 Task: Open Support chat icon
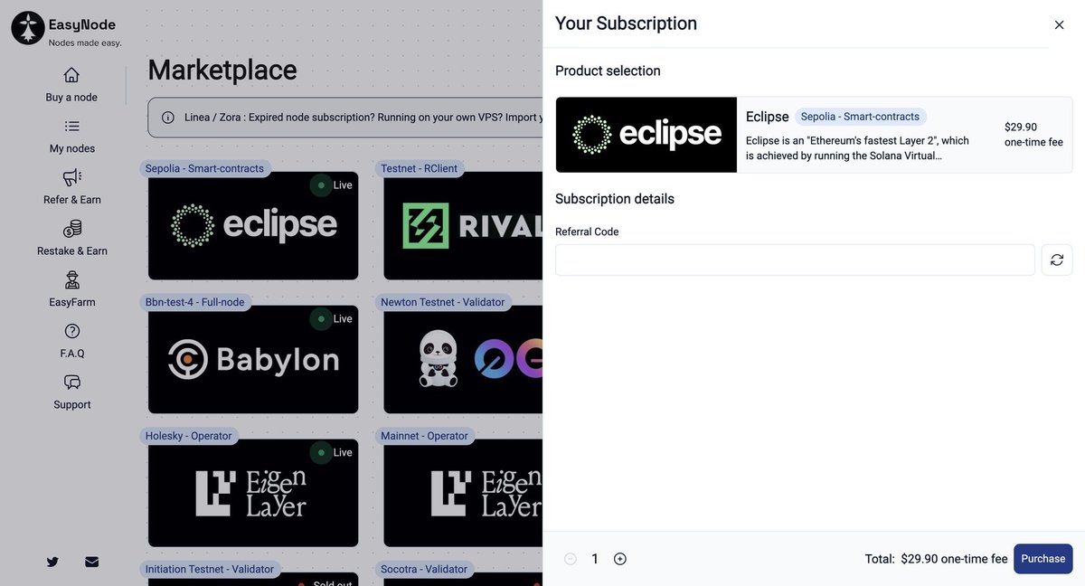coord(71,383)
